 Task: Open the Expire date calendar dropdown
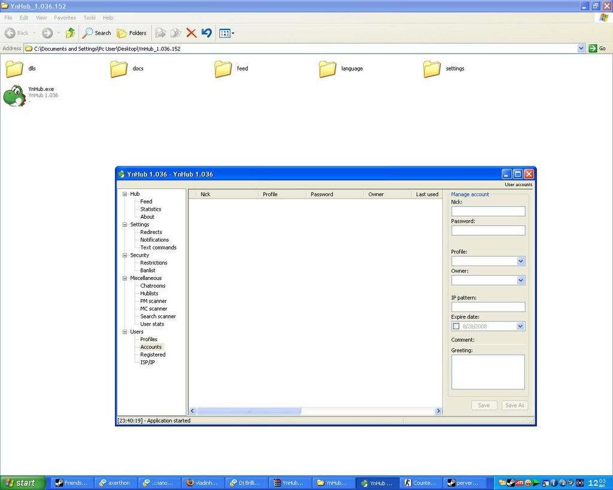click(x=520, y=326)
